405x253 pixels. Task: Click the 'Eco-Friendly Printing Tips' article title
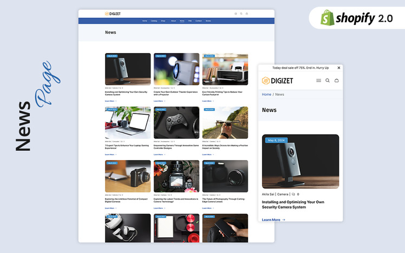pos(223,93)
